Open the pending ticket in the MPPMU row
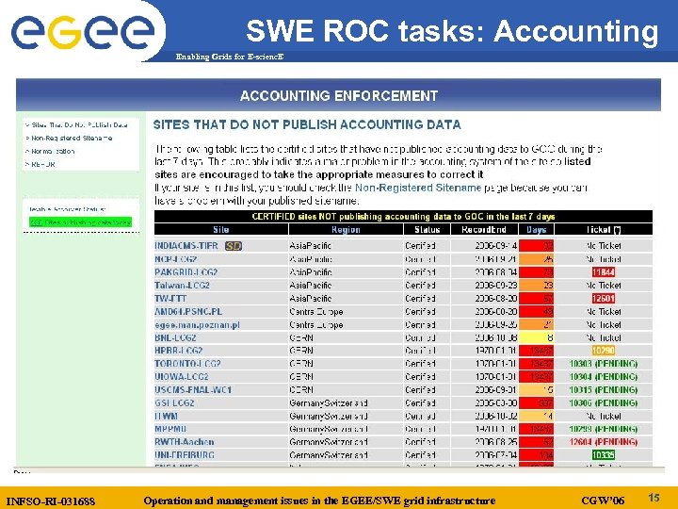Viewport: 678px width, 509px height. click(x=604, y=429)
